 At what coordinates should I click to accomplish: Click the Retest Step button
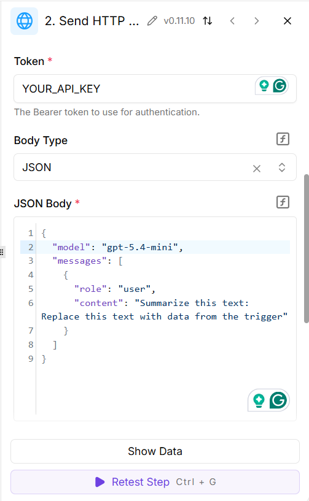[x=155, y=482]
